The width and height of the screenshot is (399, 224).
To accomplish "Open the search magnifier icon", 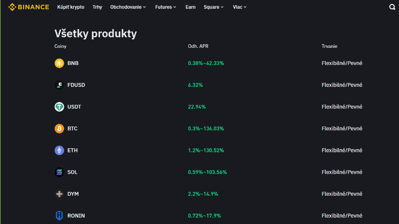I will [392, 7].
